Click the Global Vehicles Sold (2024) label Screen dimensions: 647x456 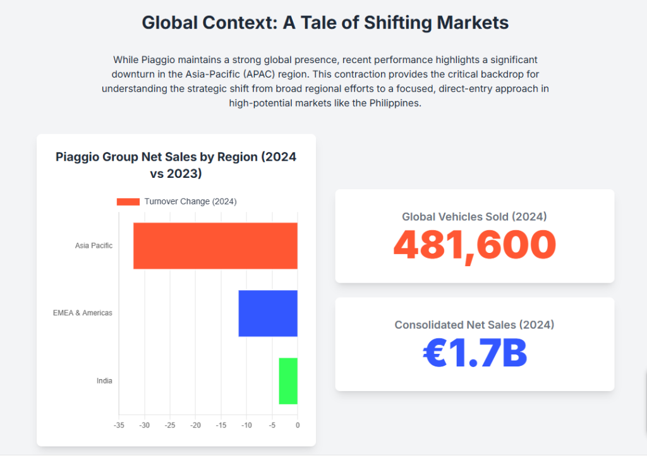point(475,216)
